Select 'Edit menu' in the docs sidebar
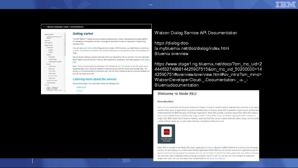298x168 pixels. pyautogui.click(x=52, y=69)
